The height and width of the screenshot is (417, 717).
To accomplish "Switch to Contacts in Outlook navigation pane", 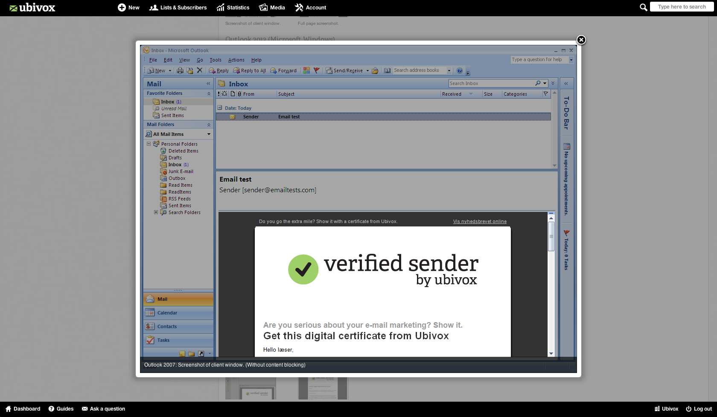I will (178, 326).
